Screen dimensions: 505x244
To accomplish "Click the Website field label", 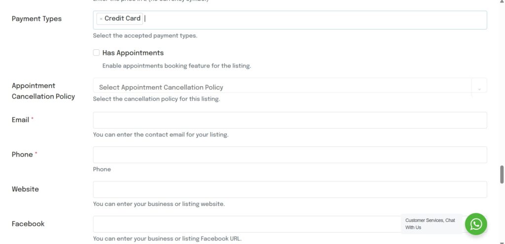I will pyautogui.click(x=25, y=189).
